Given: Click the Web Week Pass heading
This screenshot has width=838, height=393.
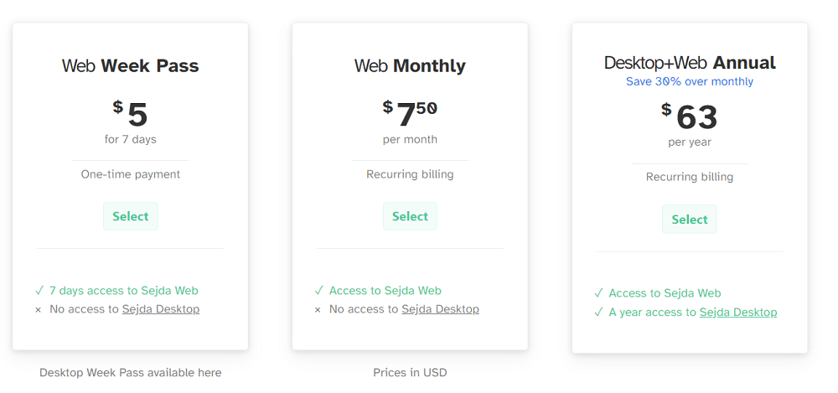Looking at the screenshot, I should click(x=130, y=66).
